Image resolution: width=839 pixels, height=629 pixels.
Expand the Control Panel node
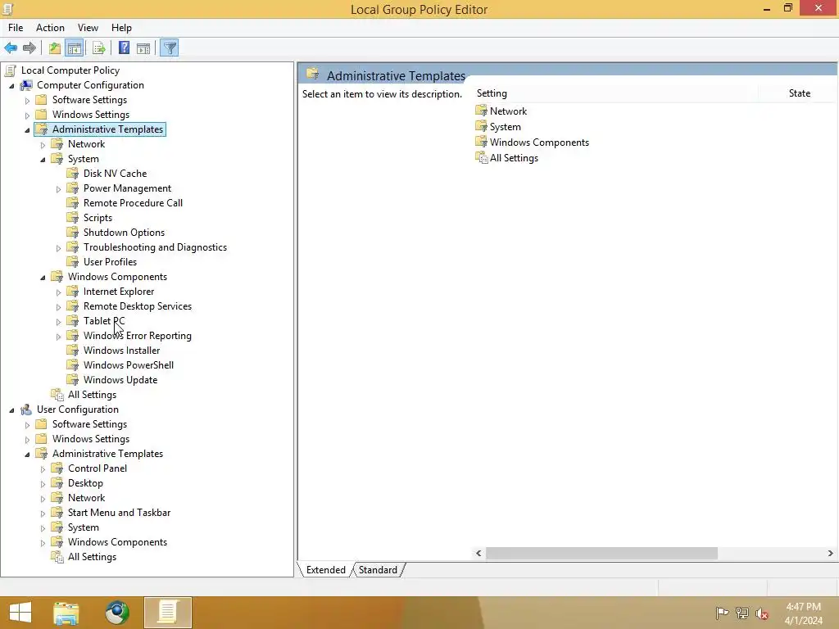[x=43, y=469]
